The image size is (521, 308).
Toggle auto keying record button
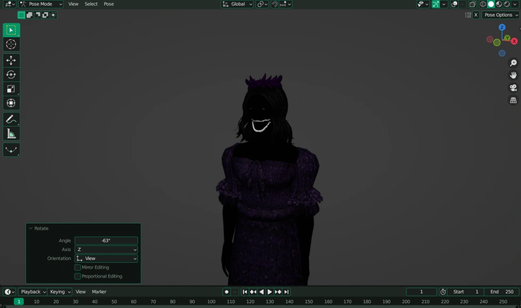pos(226,292)
